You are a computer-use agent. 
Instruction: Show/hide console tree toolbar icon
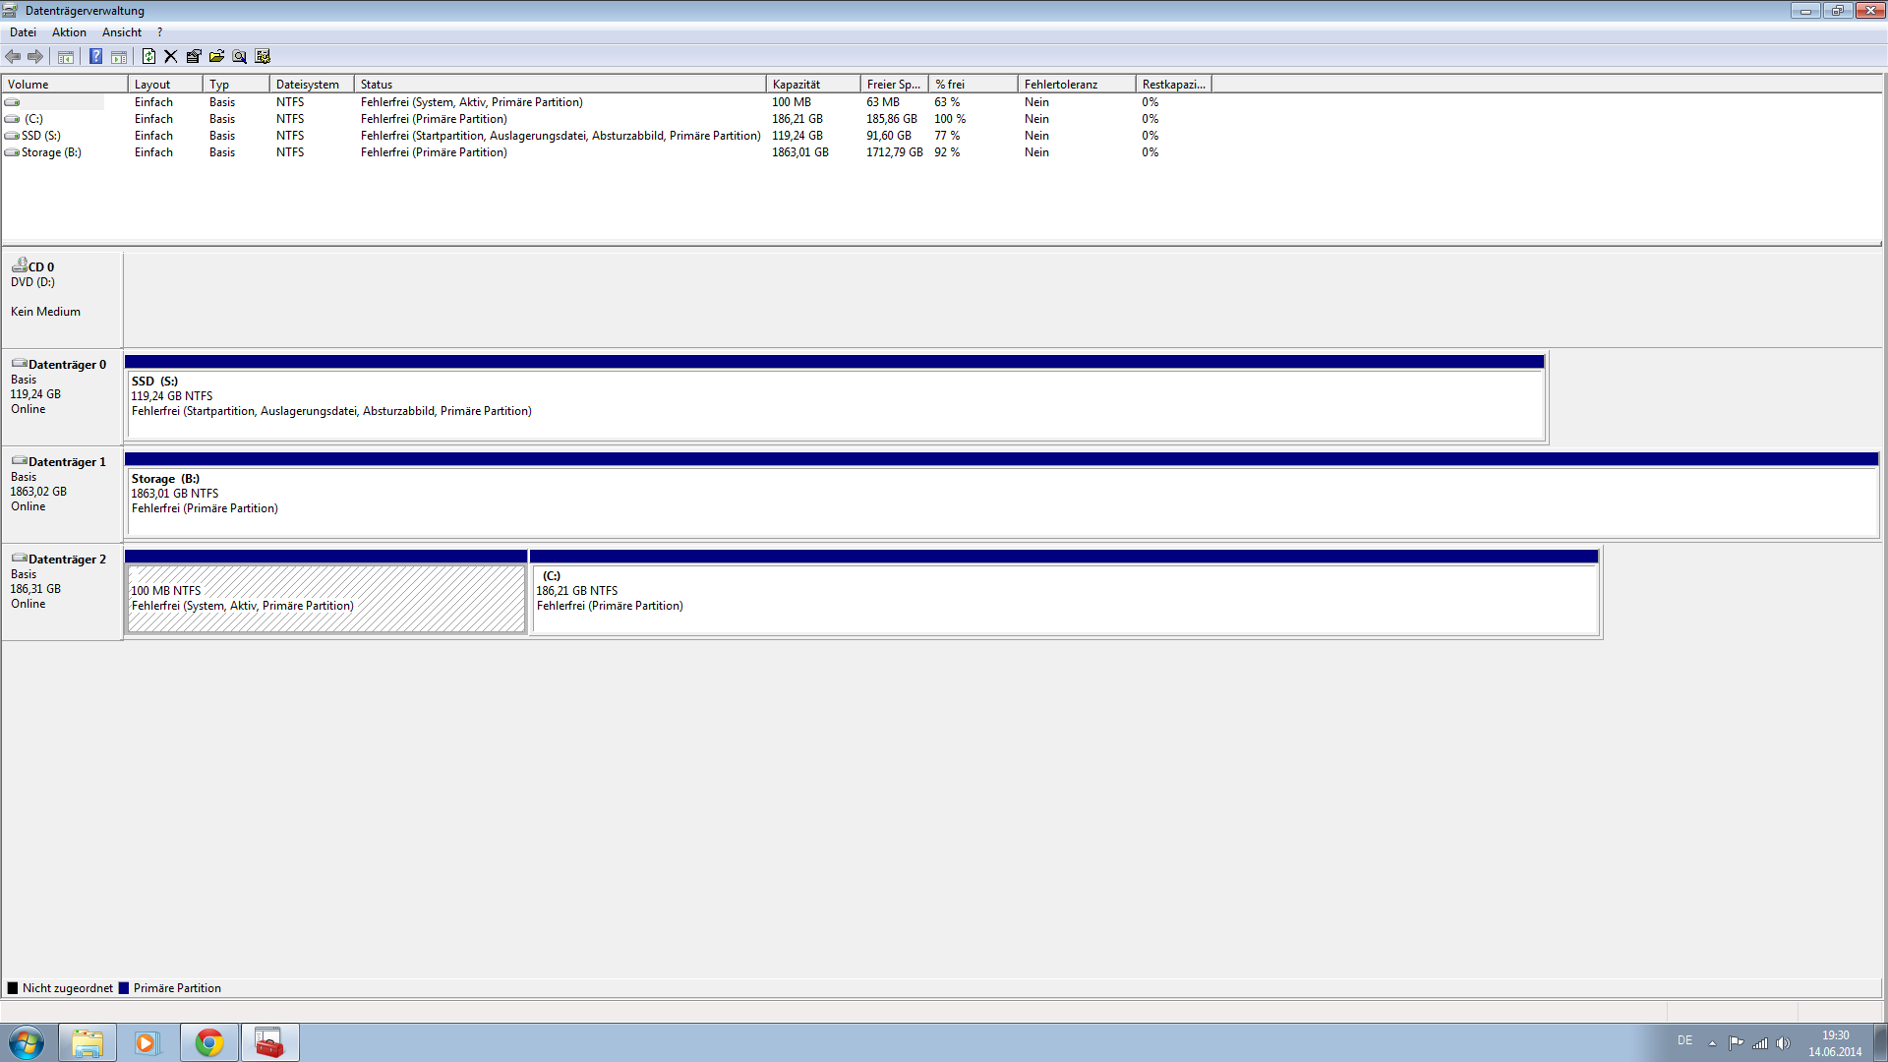click(x=66, y=56)
